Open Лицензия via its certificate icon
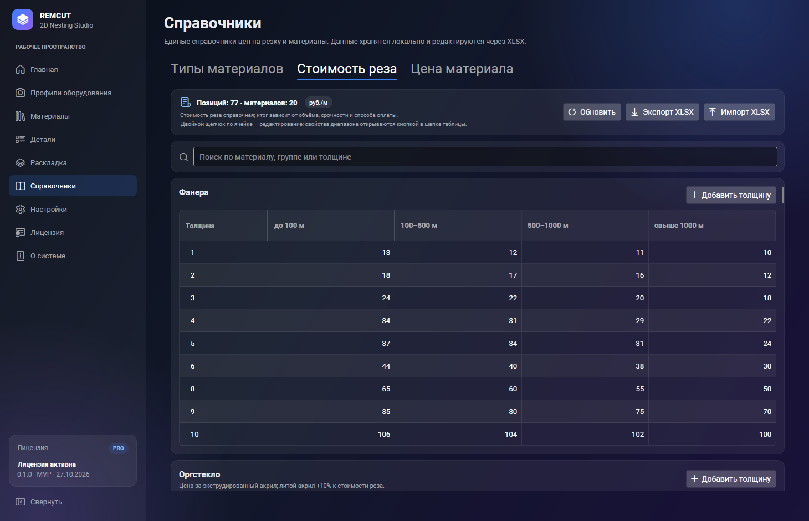Screen dimensions: 809x521 tap(21, 232)
